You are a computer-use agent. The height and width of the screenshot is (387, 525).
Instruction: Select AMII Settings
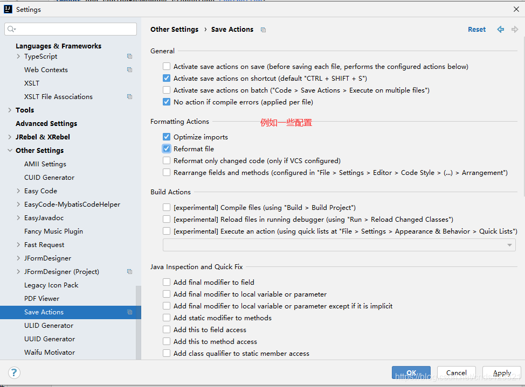point(45,164)
